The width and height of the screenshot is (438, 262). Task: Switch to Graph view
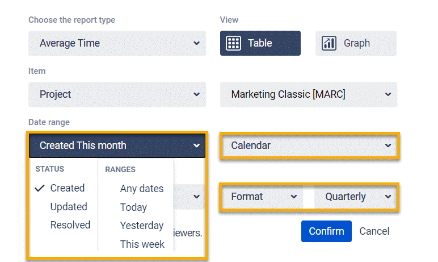click(356, 43)
